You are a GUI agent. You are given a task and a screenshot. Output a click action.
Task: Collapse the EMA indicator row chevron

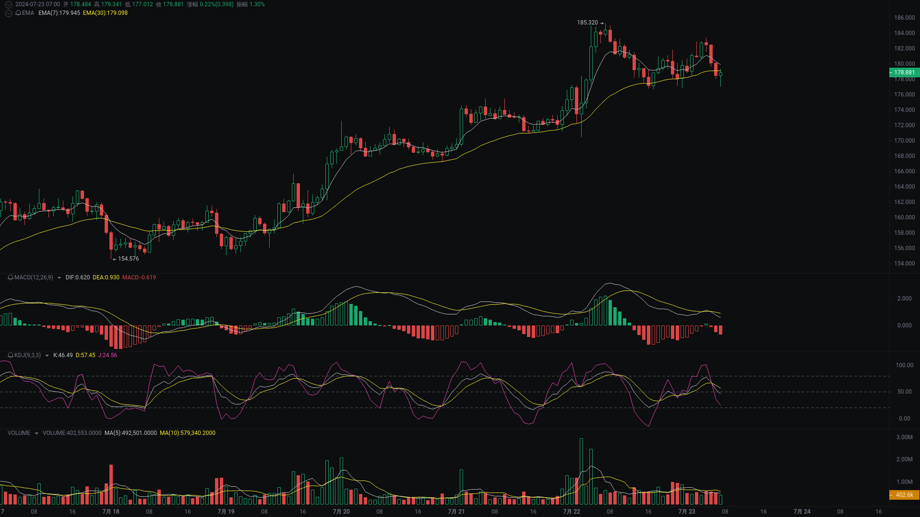(8, 13)
